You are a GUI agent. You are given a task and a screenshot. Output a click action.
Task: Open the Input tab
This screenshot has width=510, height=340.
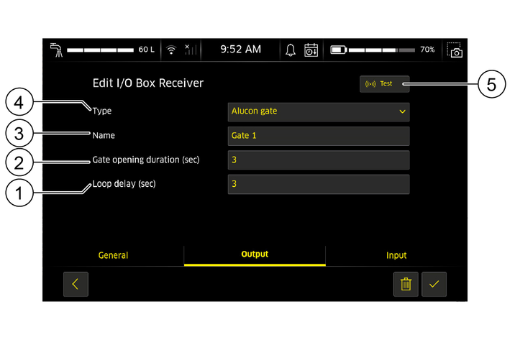click(x=396, y=255)
